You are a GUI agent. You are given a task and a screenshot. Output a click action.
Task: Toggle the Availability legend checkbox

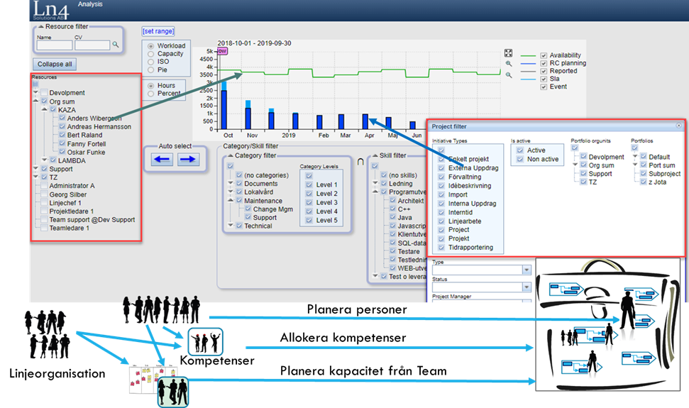[x=544, y=55]
